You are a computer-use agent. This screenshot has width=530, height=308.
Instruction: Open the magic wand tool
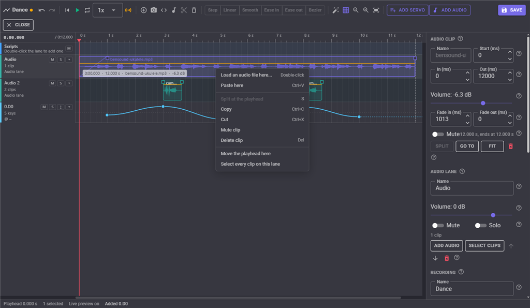point(335,10)
